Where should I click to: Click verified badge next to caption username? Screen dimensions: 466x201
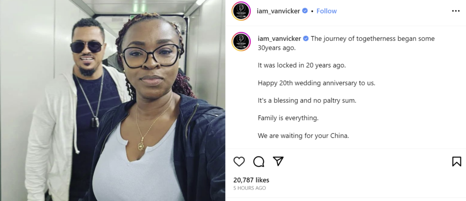(305, 39)
